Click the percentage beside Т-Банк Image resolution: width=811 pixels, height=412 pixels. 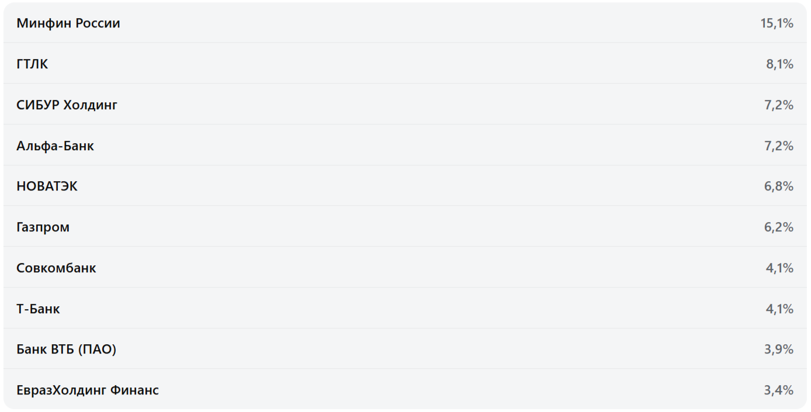pyautogui.click(x=779, y=309)
